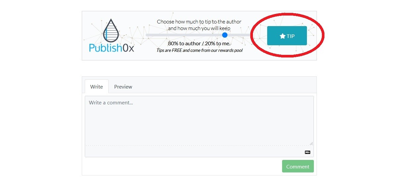Click the star icon on the TIP button
The width and height of the screenshot is (393, 185).
tap(282, 36)
